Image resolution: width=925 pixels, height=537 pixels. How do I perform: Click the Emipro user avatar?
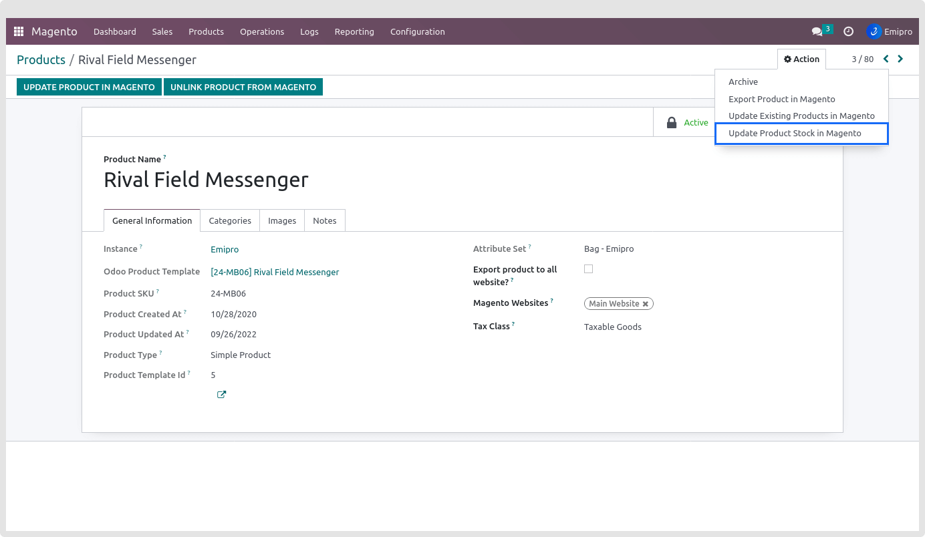click(x=874, y=31)
